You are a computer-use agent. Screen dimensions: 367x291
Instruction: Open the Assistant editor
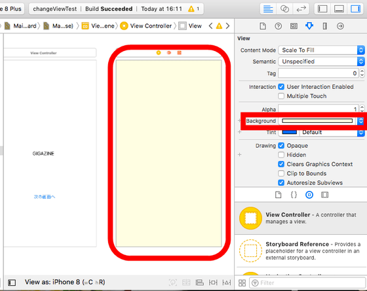(284, 9)
